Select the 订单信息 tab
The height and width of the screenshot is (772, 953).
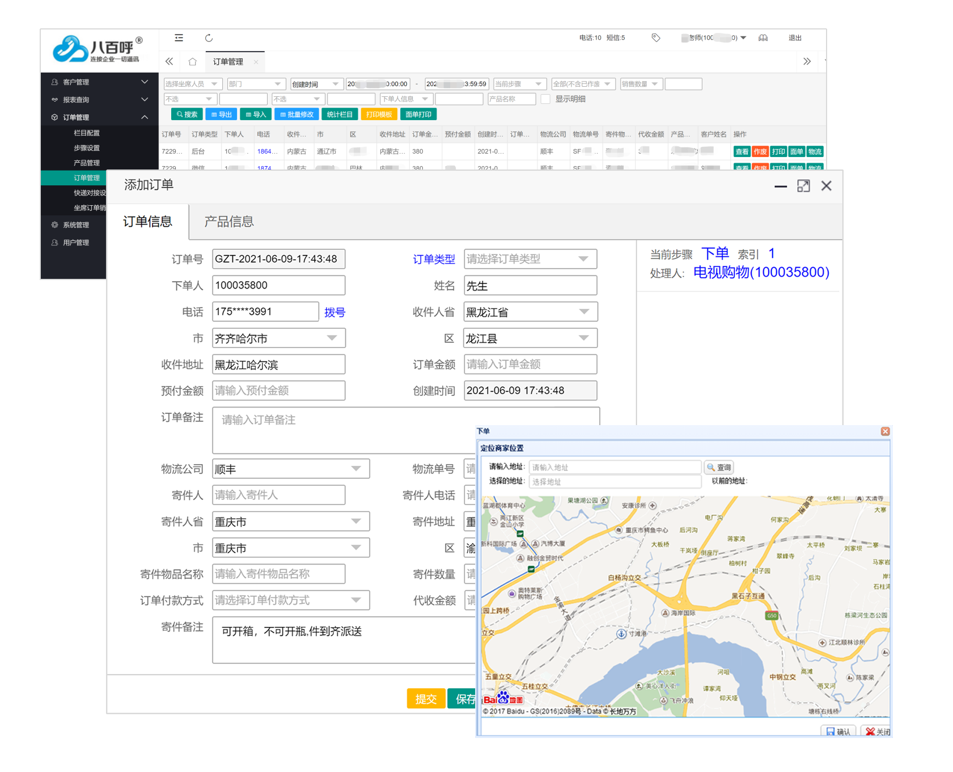tap(148, 222)
